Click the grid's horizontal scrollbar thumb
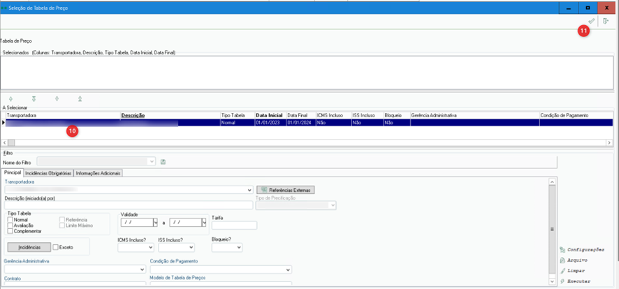619x289 pixels. click(x=11, y=142)
